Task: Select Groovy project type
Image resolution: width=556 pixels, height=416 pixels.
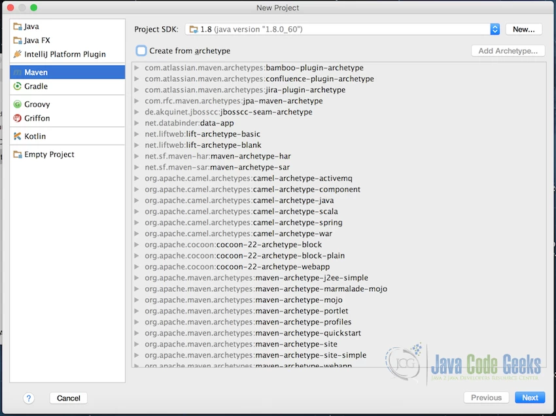Action: tap(67, 104)
